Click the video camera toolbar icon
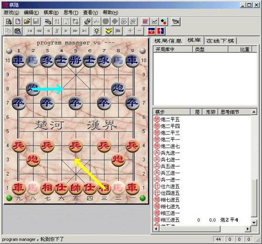The height and width of the screenshot is (244, 262). click(x=175, y=21)
